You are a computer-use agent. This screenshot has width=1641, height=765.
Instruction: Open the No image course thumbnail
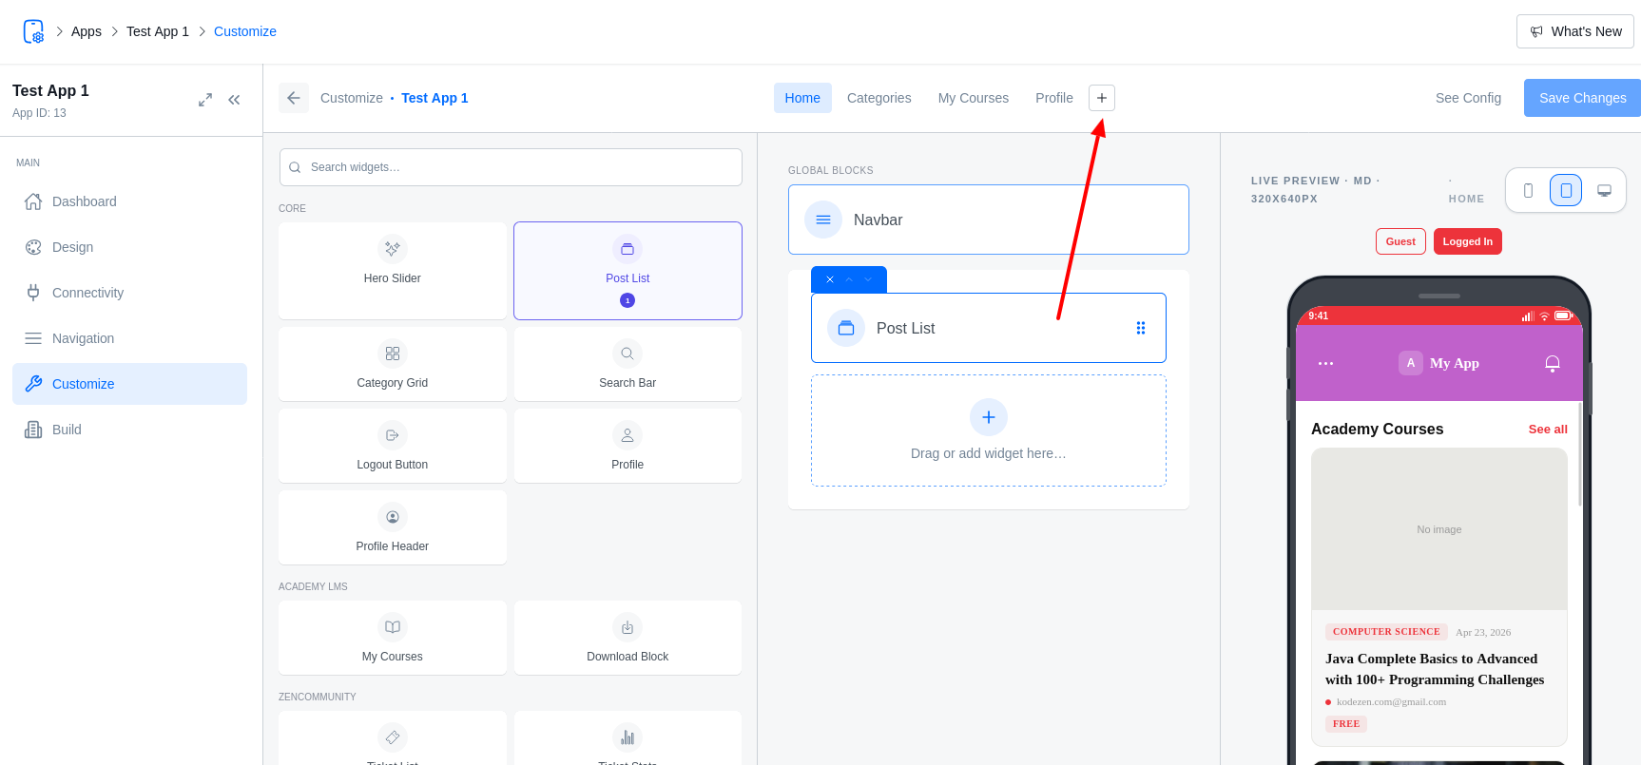[1439, 529]
